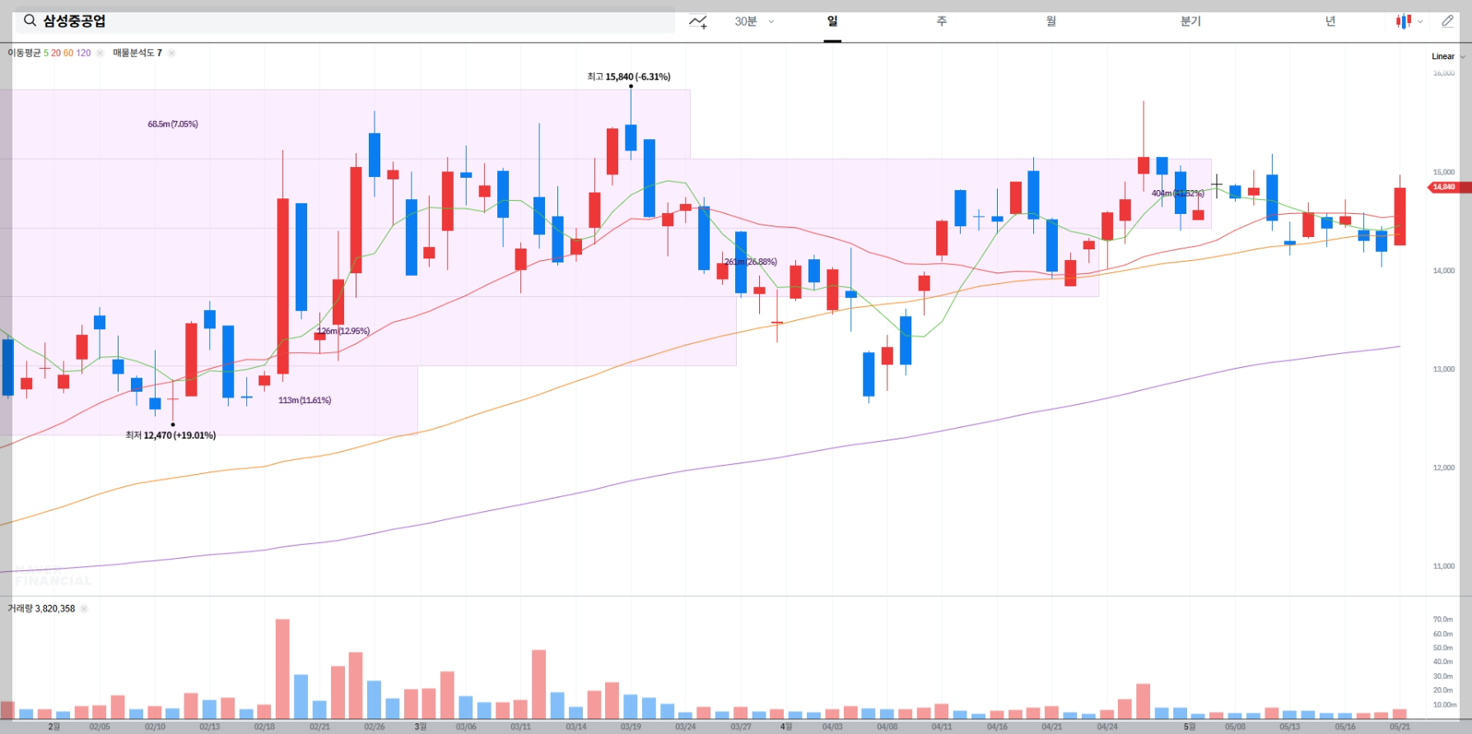Open the candlestick chart type selector

pyautogui.click(x=1409, y=21)
